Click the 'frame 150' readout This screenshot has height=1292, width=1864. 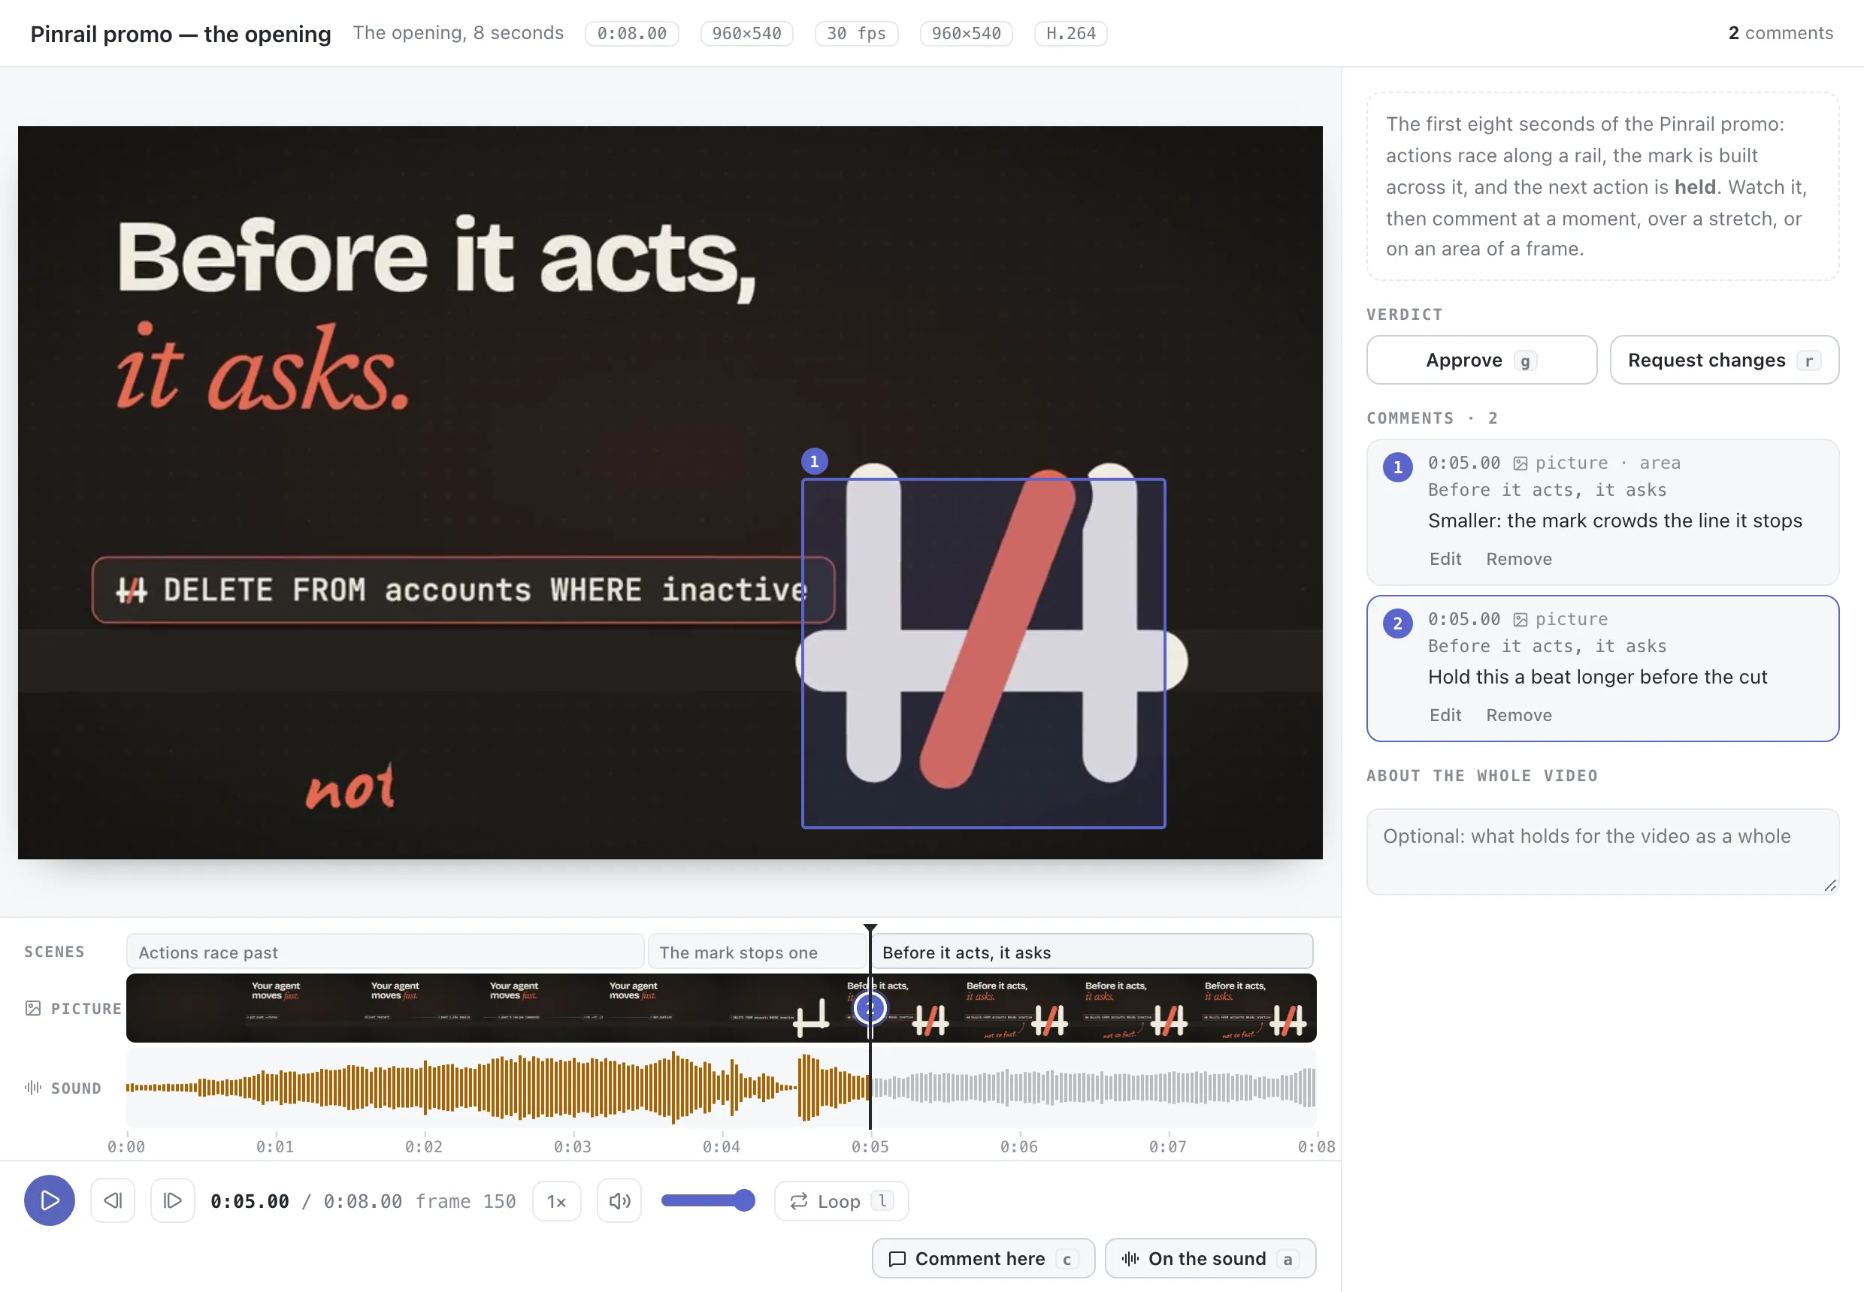pyautogui.click(x=466, y=1200)
